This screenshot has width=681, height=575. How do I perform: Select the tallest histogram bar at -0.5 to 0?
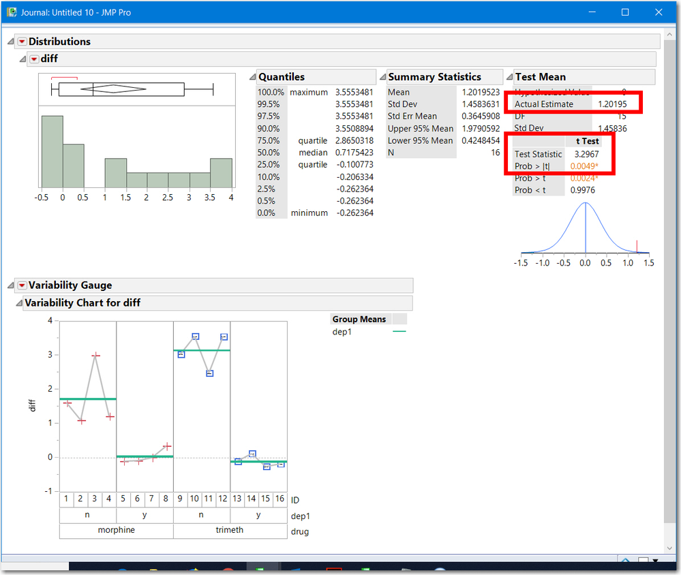[x=52, y=151]
